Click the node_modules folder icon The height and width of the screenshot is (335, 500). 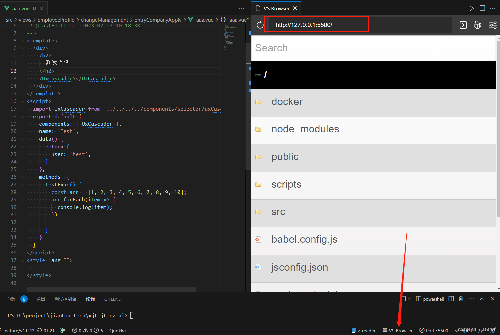click(x=258, y=129)
